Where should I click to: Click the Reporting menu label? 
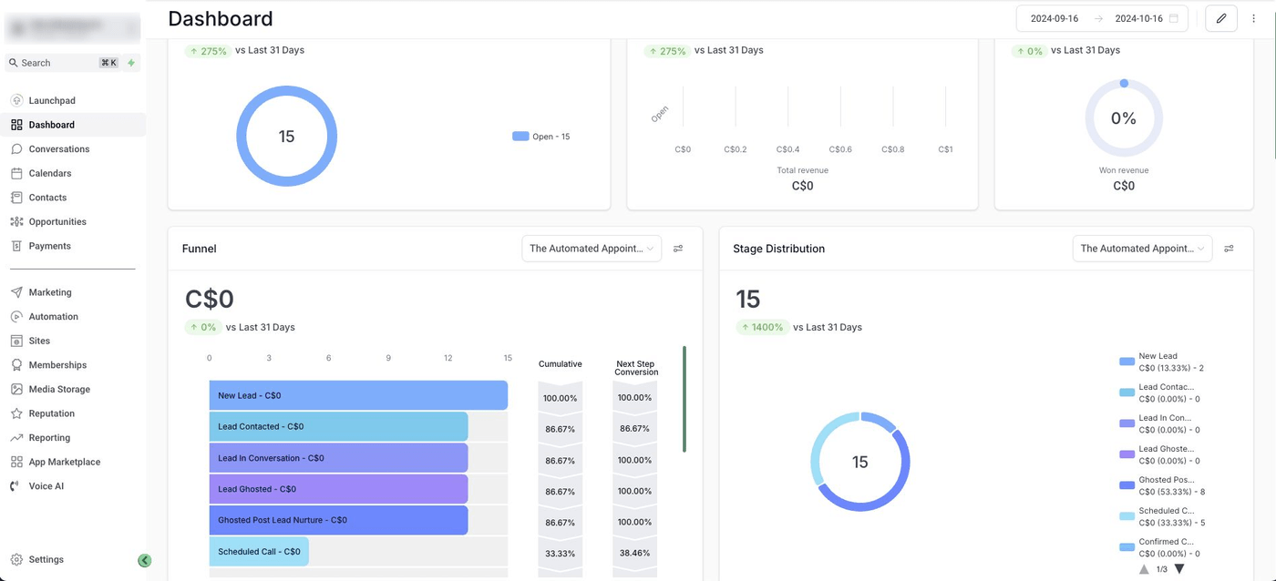coord(49,438)
